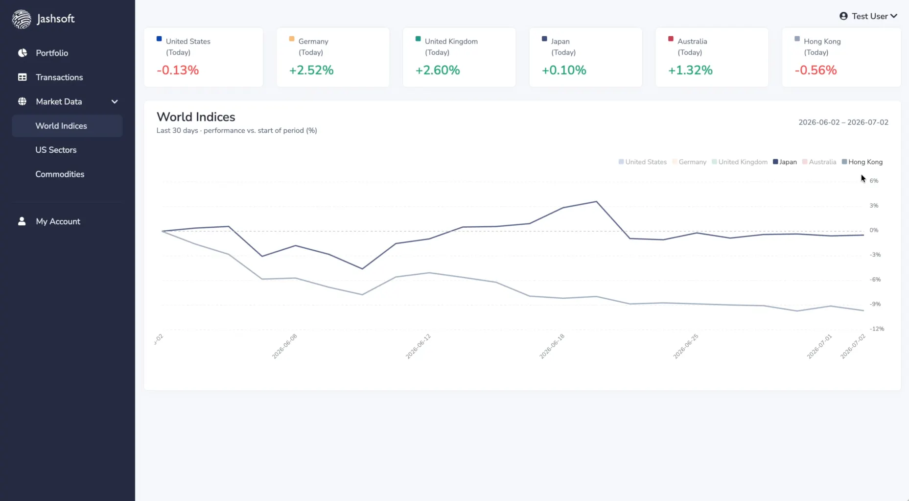Toggle Australia series in chart legend
This screenshot has width=909, height=501.
(x=819, y=162)
